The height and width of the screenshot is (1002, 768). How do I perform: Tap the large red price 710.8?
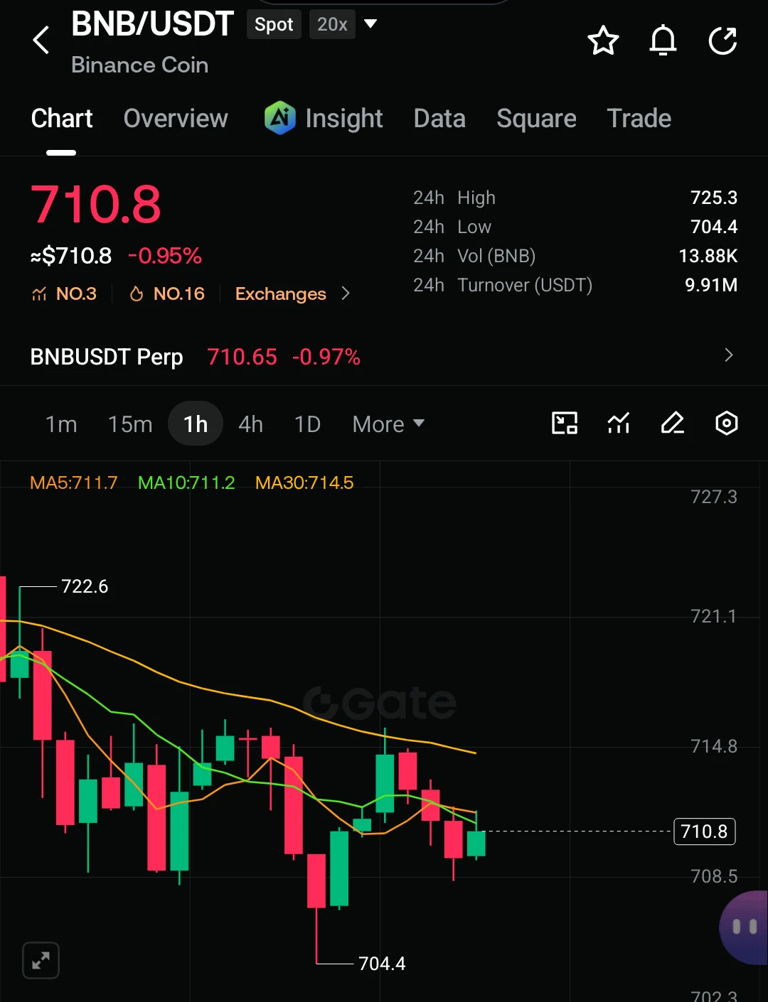coord(96,205)
